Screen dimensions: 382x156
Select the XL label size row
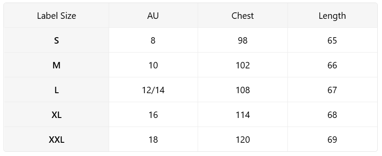(190, 115)
